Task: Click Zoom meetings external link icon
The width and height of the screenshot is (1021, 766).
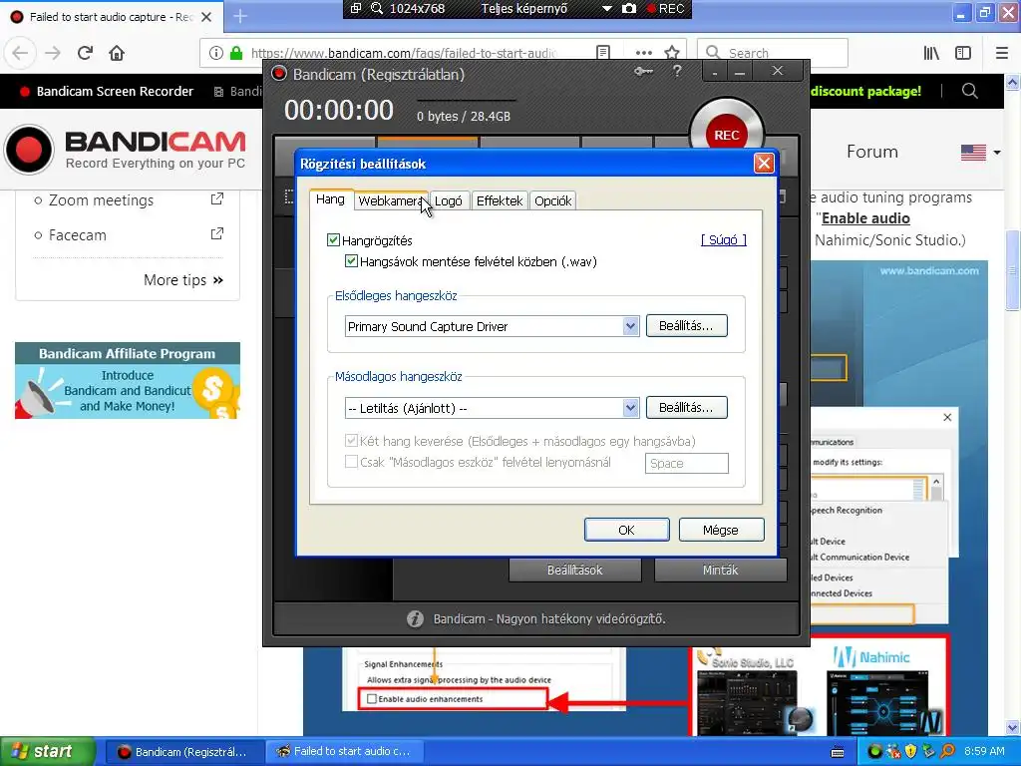Action: pos(217,199)
